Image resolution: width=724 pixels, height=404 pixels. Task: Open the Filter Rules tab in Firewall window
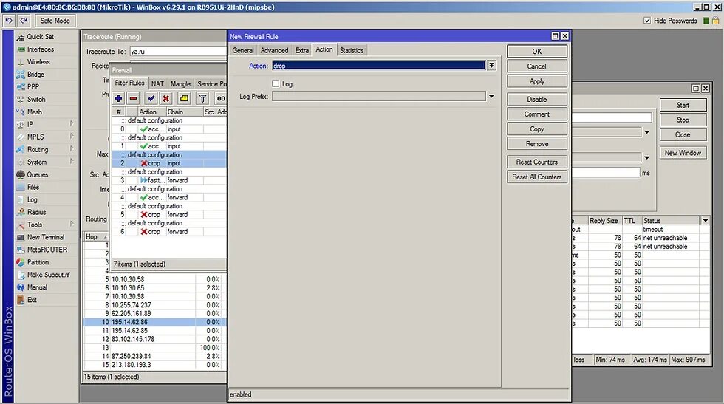click(130, 83)
